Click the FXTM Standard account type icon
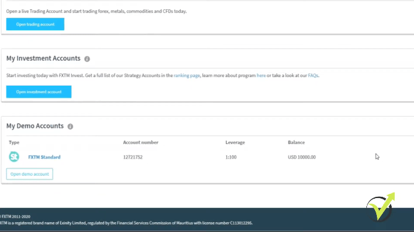The width and height of the screenshot is (414, 232). coord(14,157)
